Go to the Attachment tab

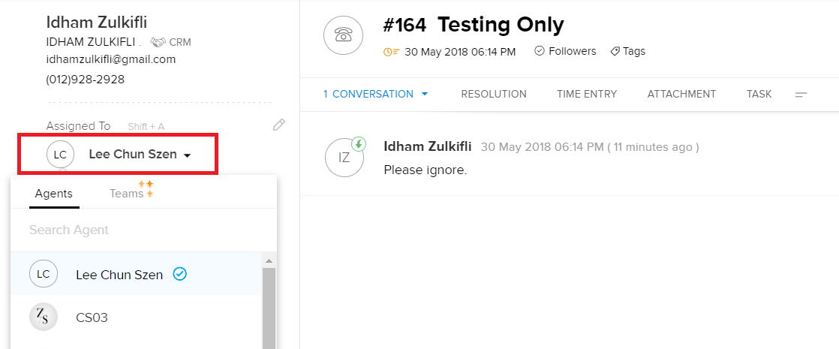(x=681, y=95)
